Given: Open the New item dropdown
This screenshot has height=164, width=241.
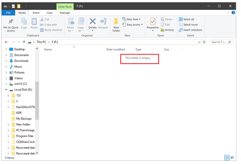Looking at the screenshot, I should (x=132, y=19).
